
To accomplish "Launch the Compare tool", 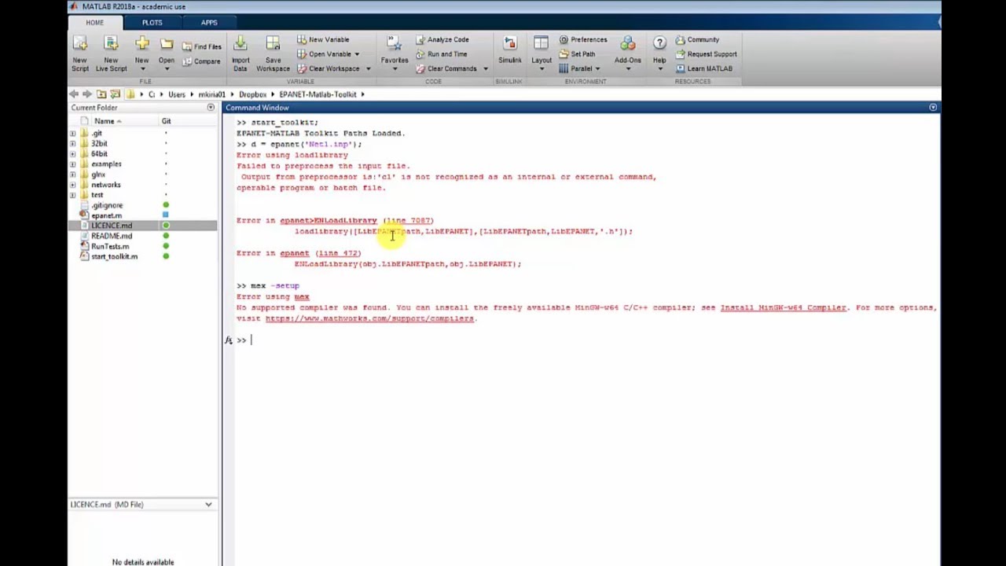I will tap(202, 61).
